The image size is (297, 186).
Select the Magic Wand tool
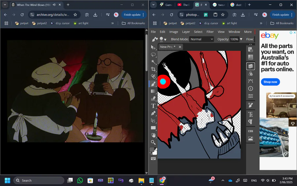(x=153, y=62)
